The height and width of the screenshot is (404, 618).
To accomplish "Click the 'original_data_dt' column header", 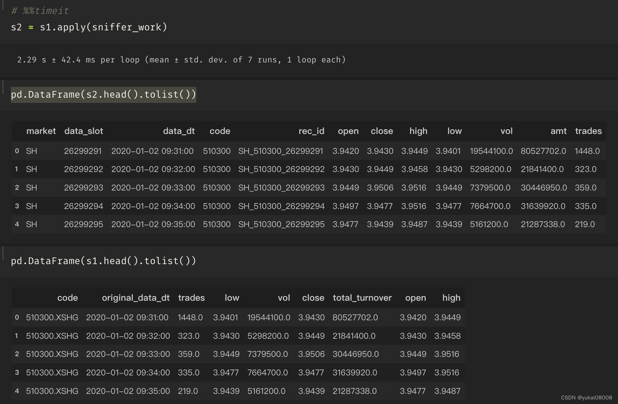I will pos(136,298).
